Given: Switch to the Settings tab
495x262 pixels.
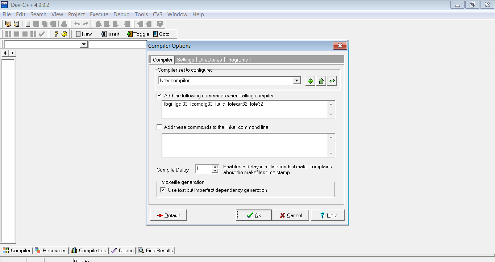Looking at the screenshot, I should [x=186, y=60].
